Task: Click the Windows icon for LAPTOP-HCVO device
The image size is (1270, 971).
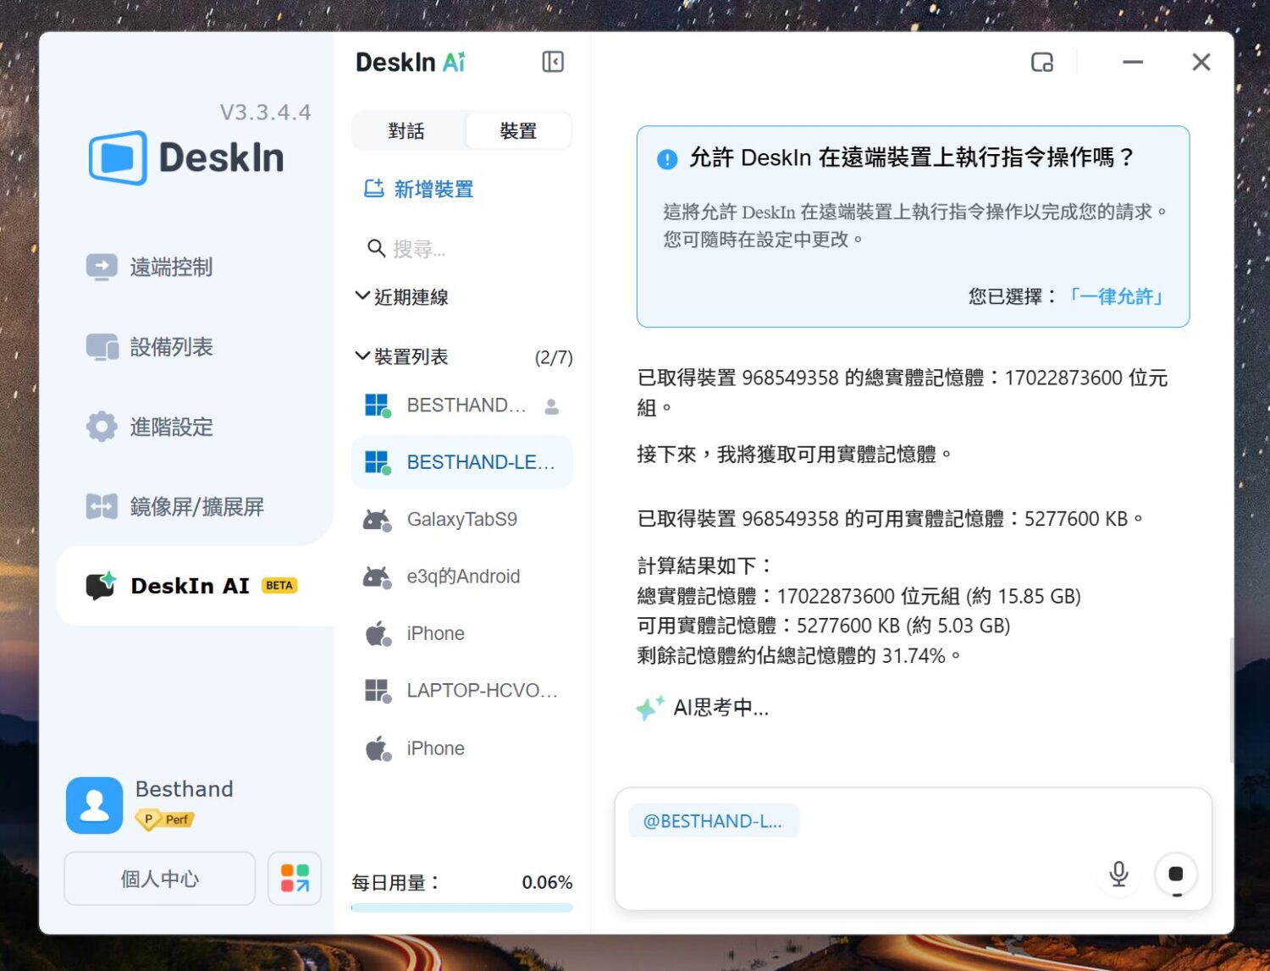Action: tap(377, 691)
